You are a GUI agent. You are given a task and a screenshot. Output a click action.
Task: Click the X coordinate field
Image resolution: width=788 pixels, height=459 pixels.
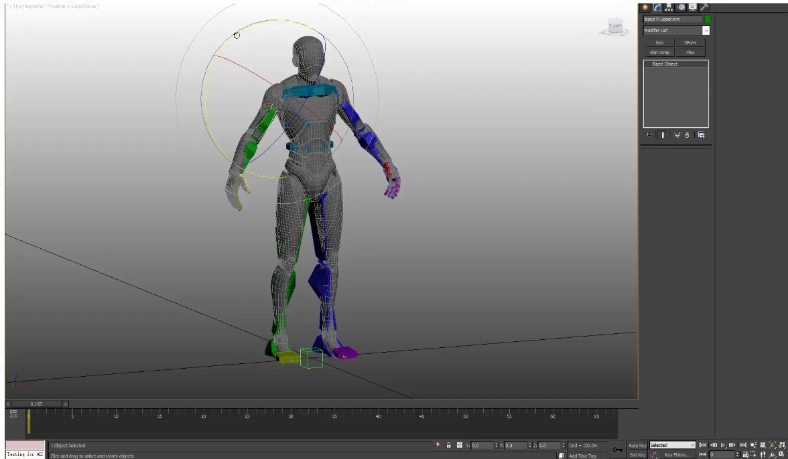coord(482,446)
